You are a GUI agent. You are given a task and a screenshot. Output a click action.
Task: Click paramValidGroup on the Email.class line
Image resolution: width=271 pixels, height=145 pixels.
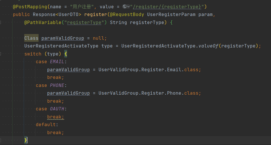tap(69, 70)
